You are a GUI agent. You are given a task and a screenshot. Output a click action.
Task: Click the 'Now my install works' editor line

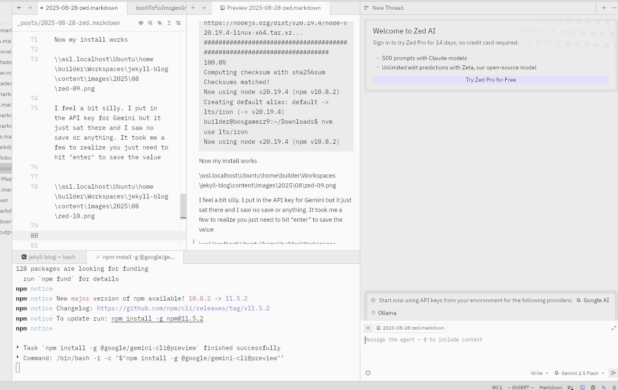coord(91,40)
